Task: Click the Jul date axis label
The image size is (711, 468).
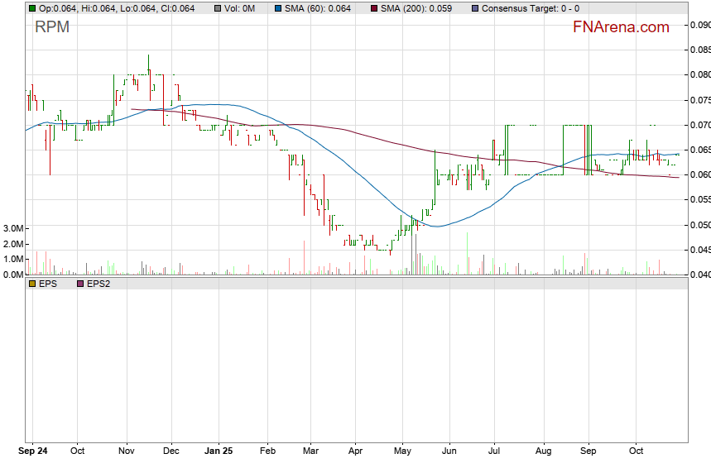Action: 495,451
